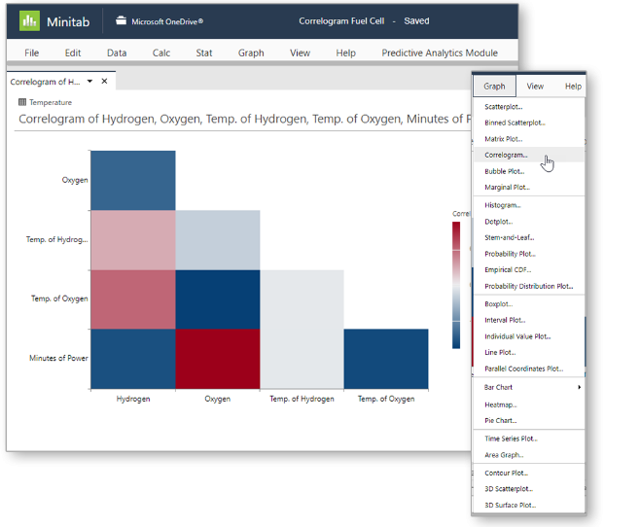
Task: Click the correlation color legend bar
Action: pyautogui.click(x=456, y=284)
